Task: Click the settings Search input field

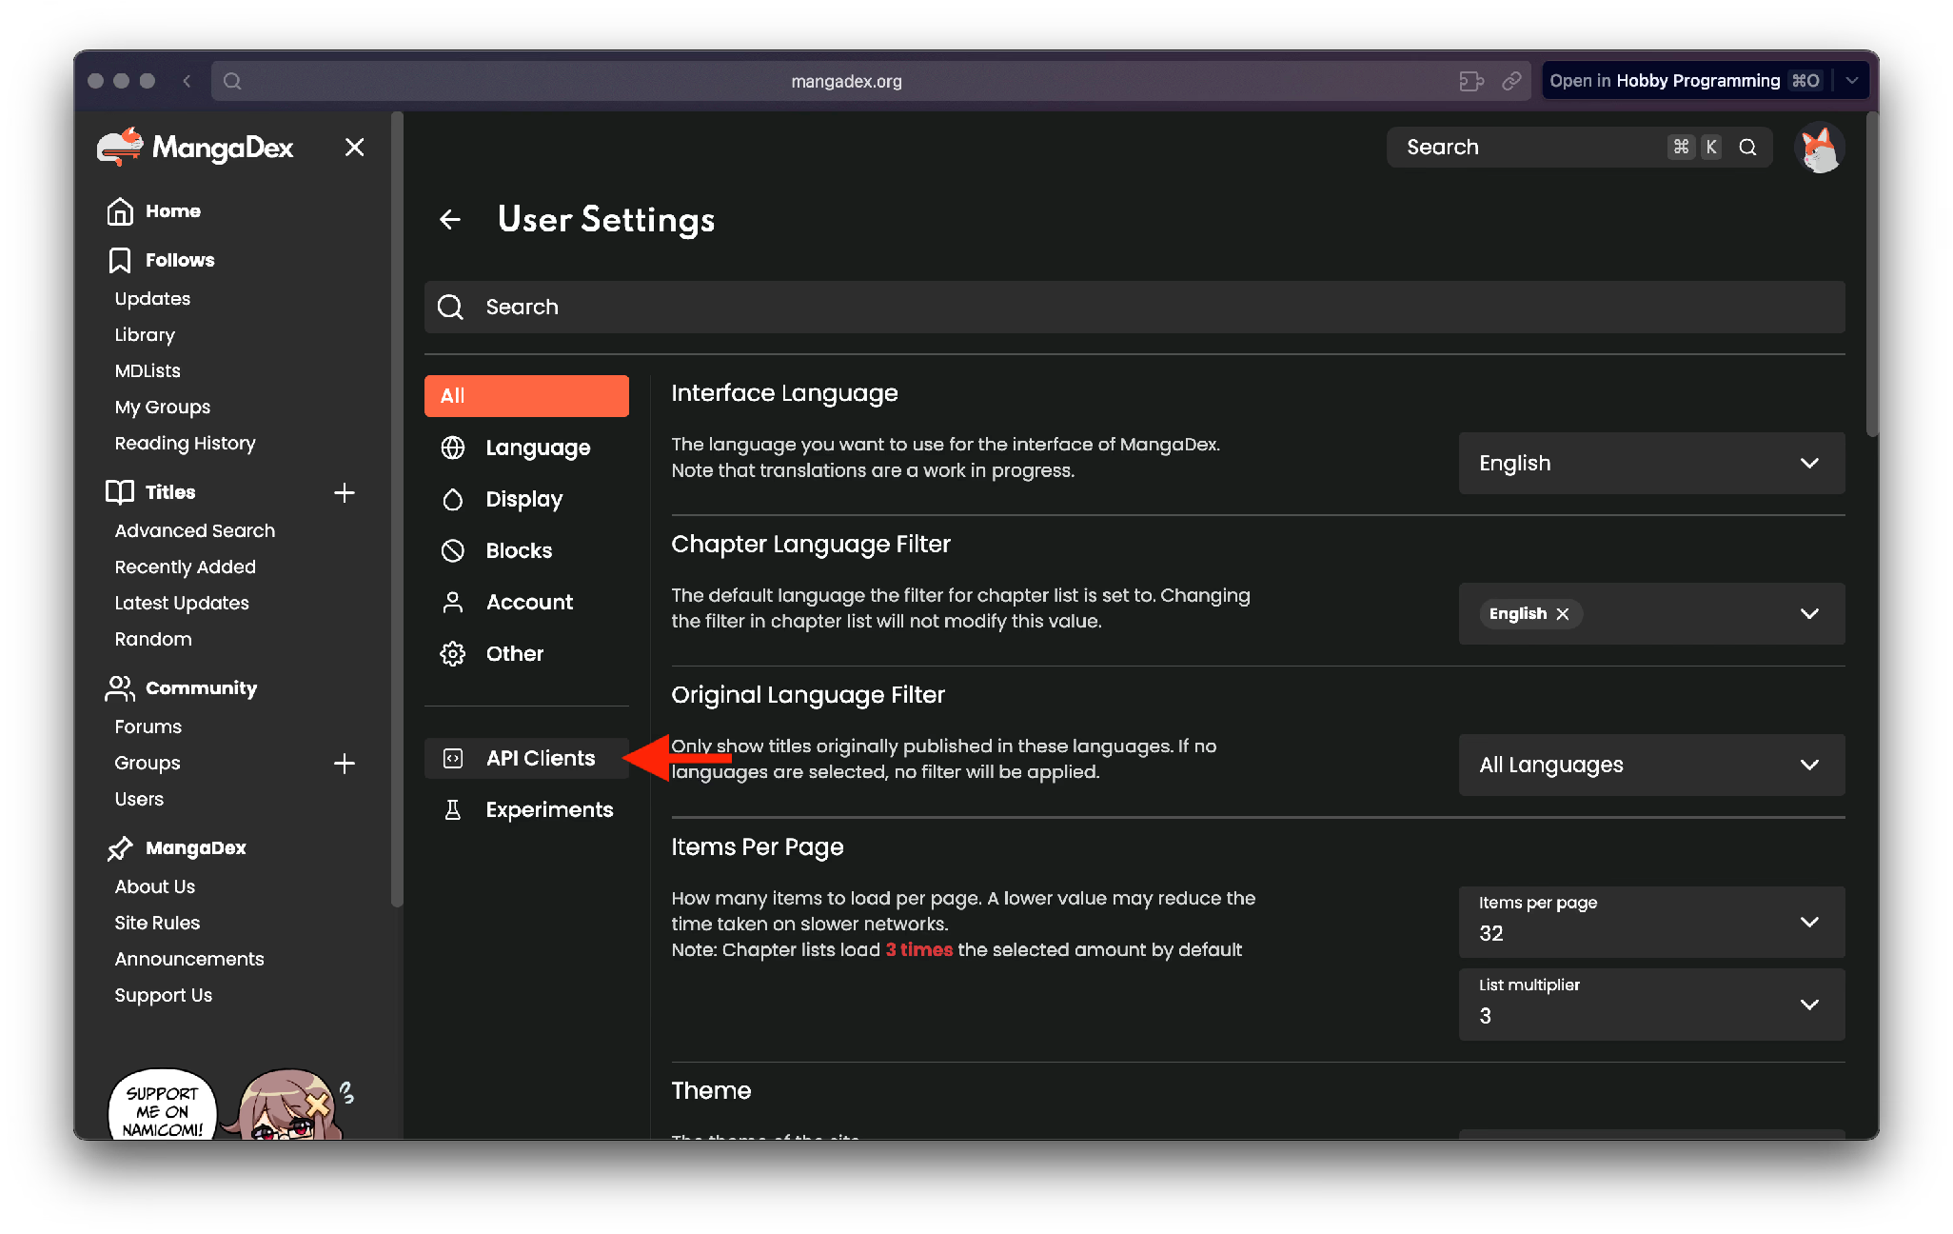Action: (x=1133, y=308)
